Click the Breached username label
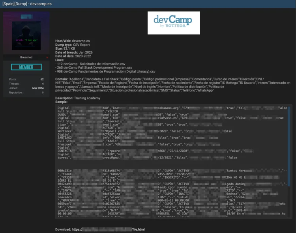296x233 pixels. coord(26,57)
